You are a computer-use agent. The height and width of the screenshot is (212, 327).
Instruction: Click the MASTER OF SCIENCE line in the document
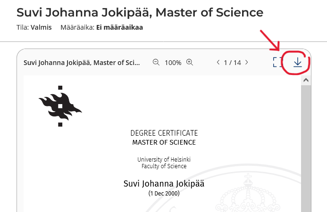[164, 142]
